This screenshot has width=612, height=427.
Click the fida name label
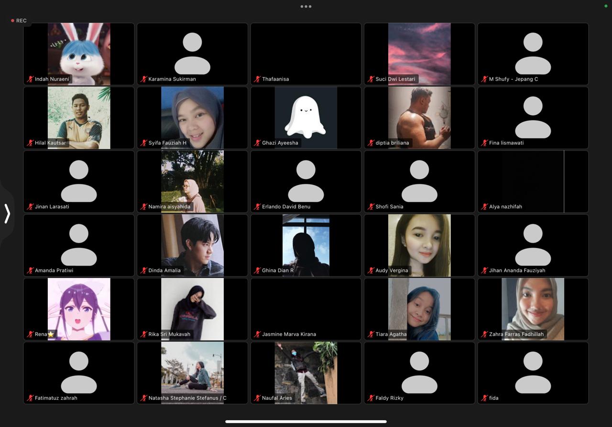(x=493, y=398)
